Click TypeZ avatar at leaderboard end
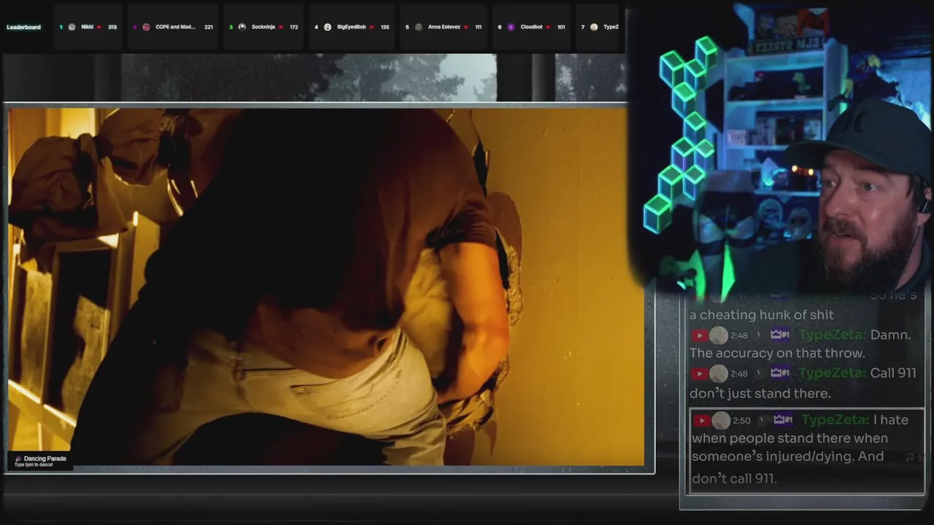Viewport: 934px width, 525px height. [x=594, y=27]
